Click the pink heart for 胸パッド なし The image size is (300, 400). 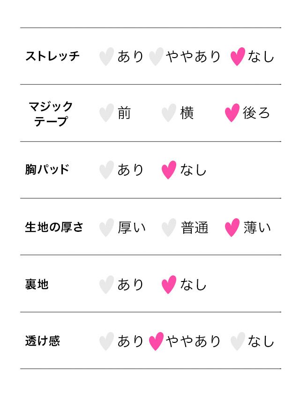pos(169,170)
